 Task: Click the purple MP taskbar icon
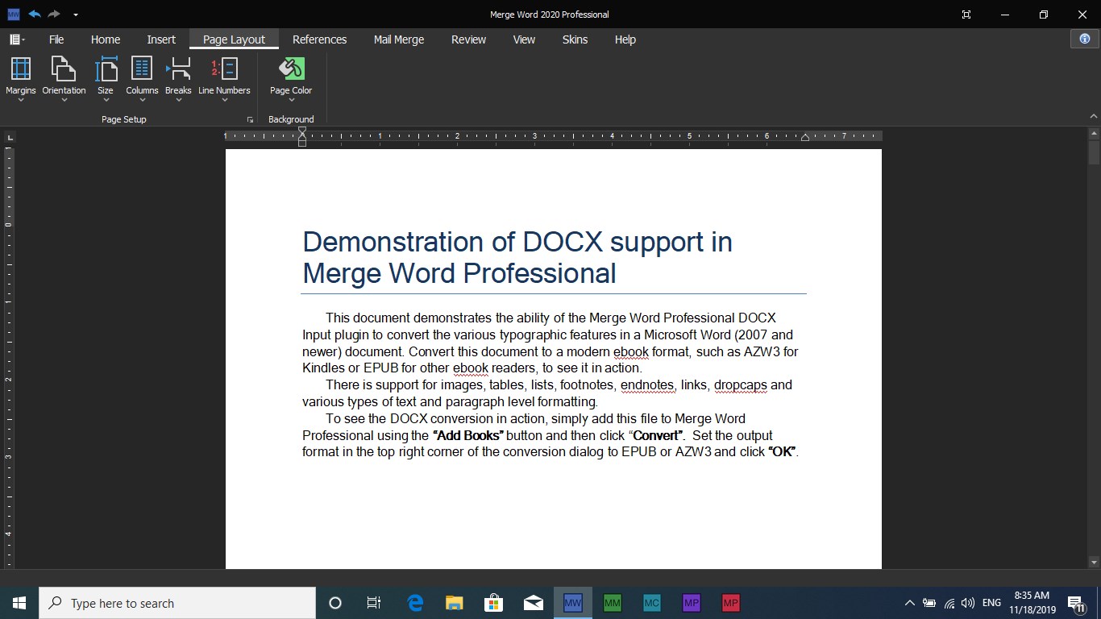pyautogui.click(x=691, y=603)
